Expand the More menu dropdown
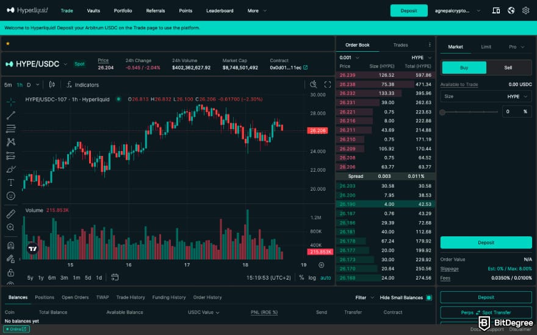Screen dimensions: 537x335 coord(257,10)
